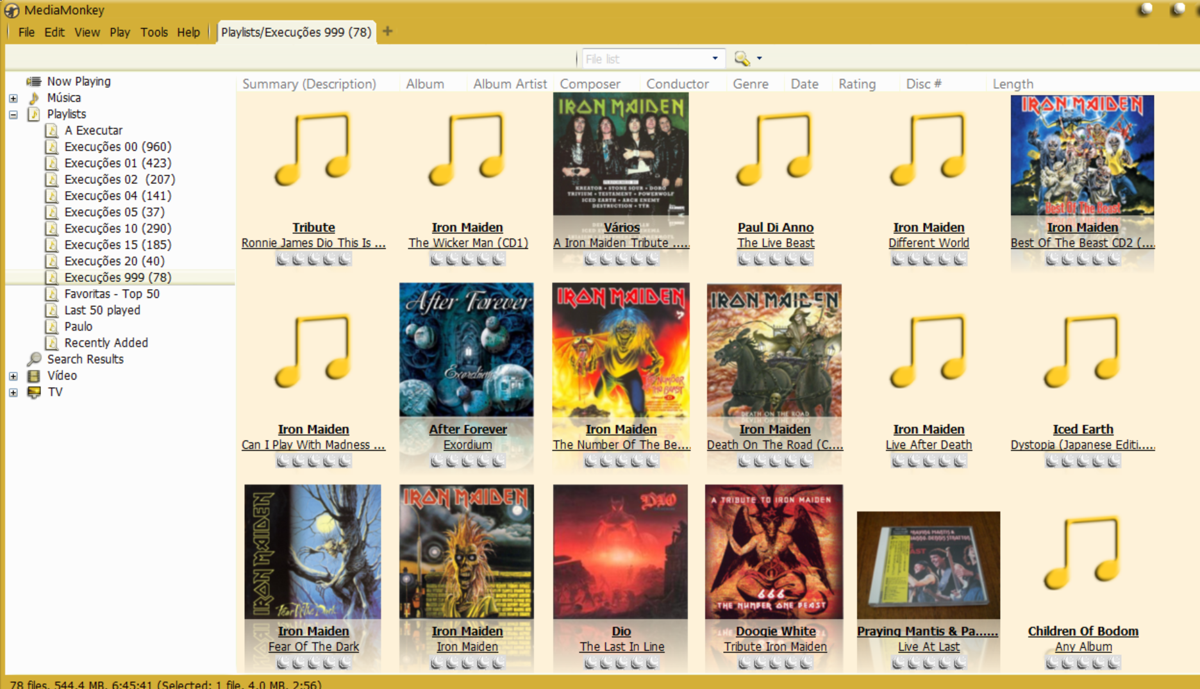
Task: Click the Música note icon in tree
Action: pyautogui.click(x=34, y=98)
